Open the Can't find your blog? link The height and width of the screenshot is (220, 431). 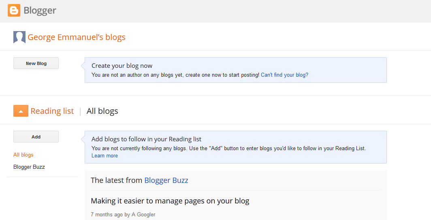point(284,75)
